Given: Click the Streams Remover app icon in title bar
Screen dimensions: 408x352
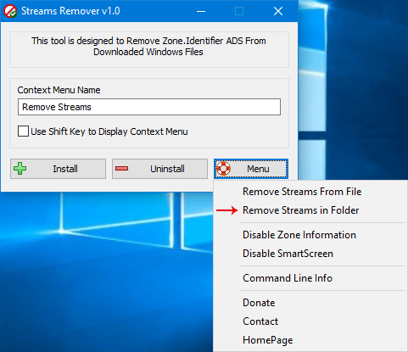Looking at the screenshot, I should pos(10,11).
